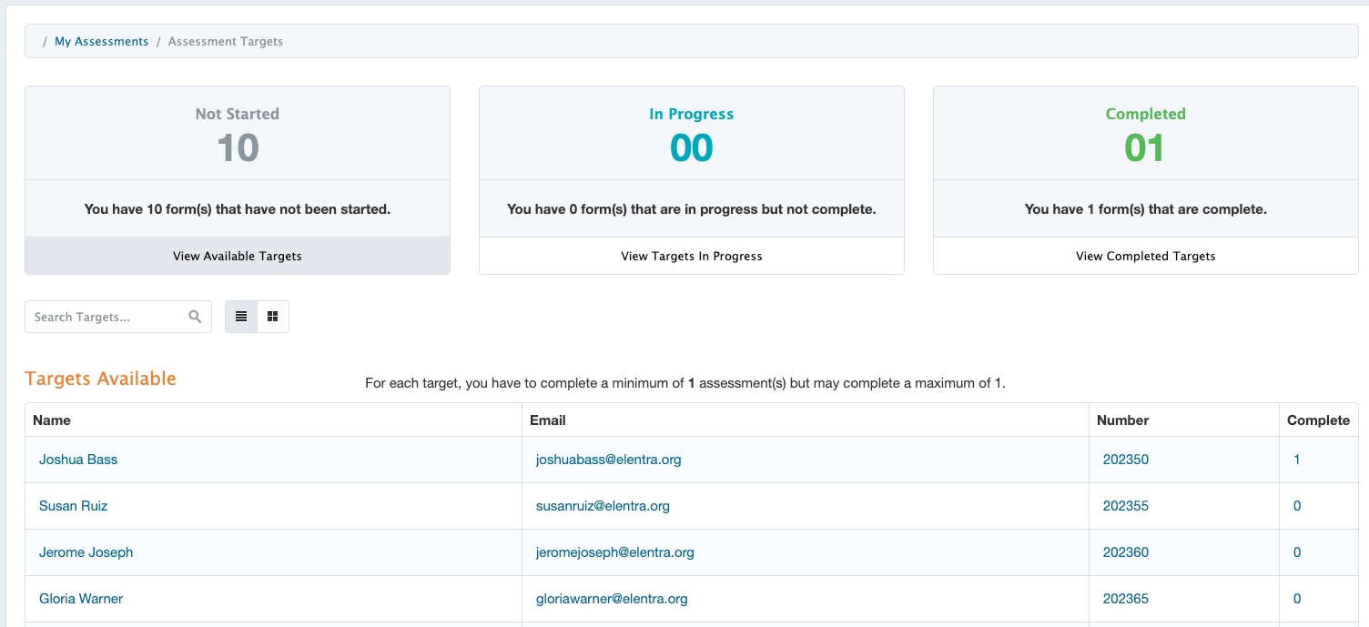Screen dimensions: 1369x627
Task: Click student number 202365
Action: point(1125,599)
